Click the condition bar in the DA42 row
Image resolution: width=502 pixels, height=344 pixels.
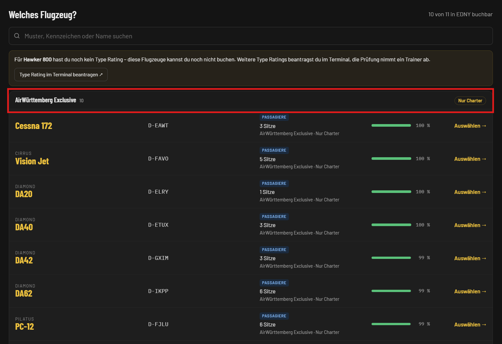[x=391, y=258]
